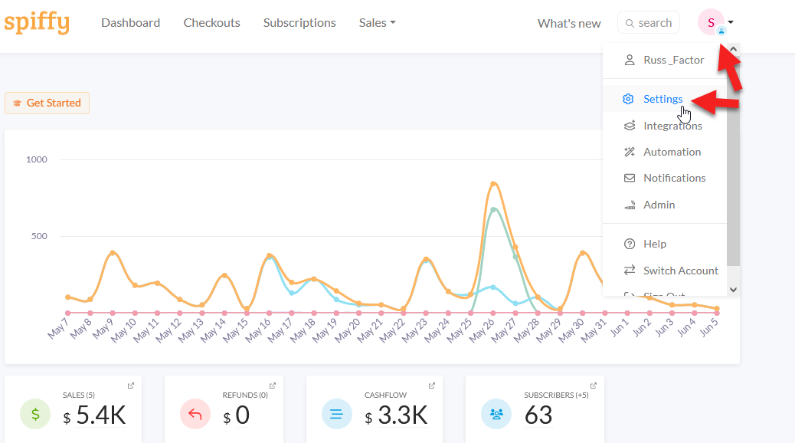Click the 1000 y-axis label
Image resolution: width=795 pixels, height=443 pixels.
(x=37, y=159)
